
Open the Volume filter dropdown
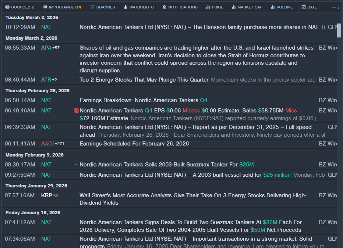tap(282, 7)
